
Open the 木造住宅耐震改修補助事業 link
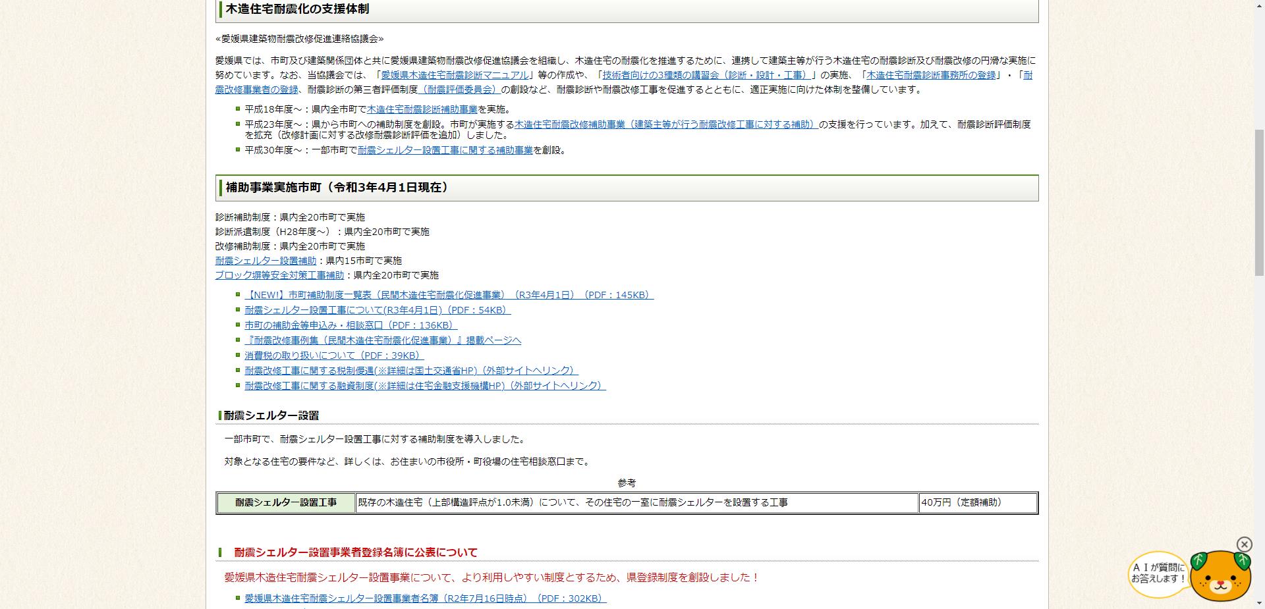coord(665,124)
